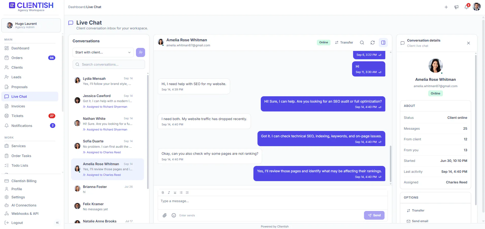Toggle the conversation details side panel
The image size is (485, 229).
tap(383, 43)
